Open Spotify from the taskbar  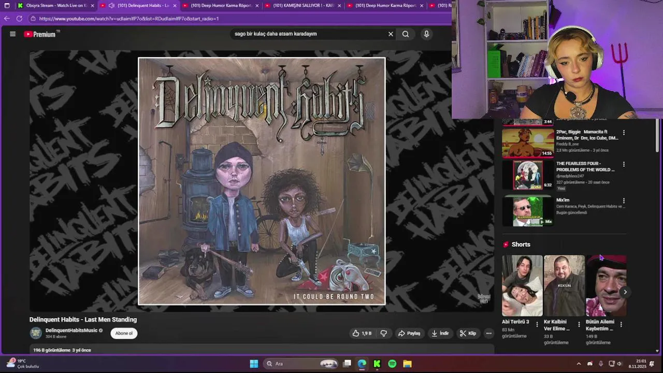[392, 364]
